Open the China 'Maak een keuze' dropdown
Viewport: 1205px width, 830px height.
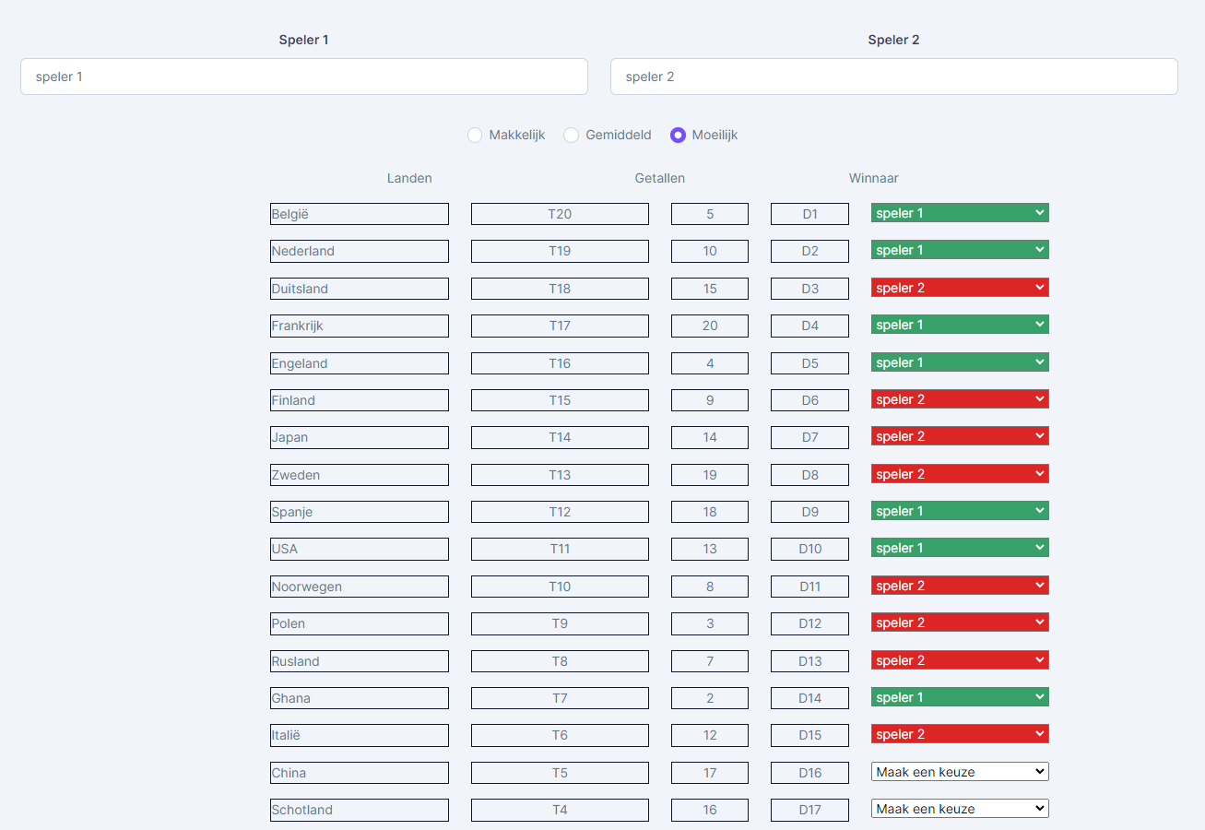point(960,772)
